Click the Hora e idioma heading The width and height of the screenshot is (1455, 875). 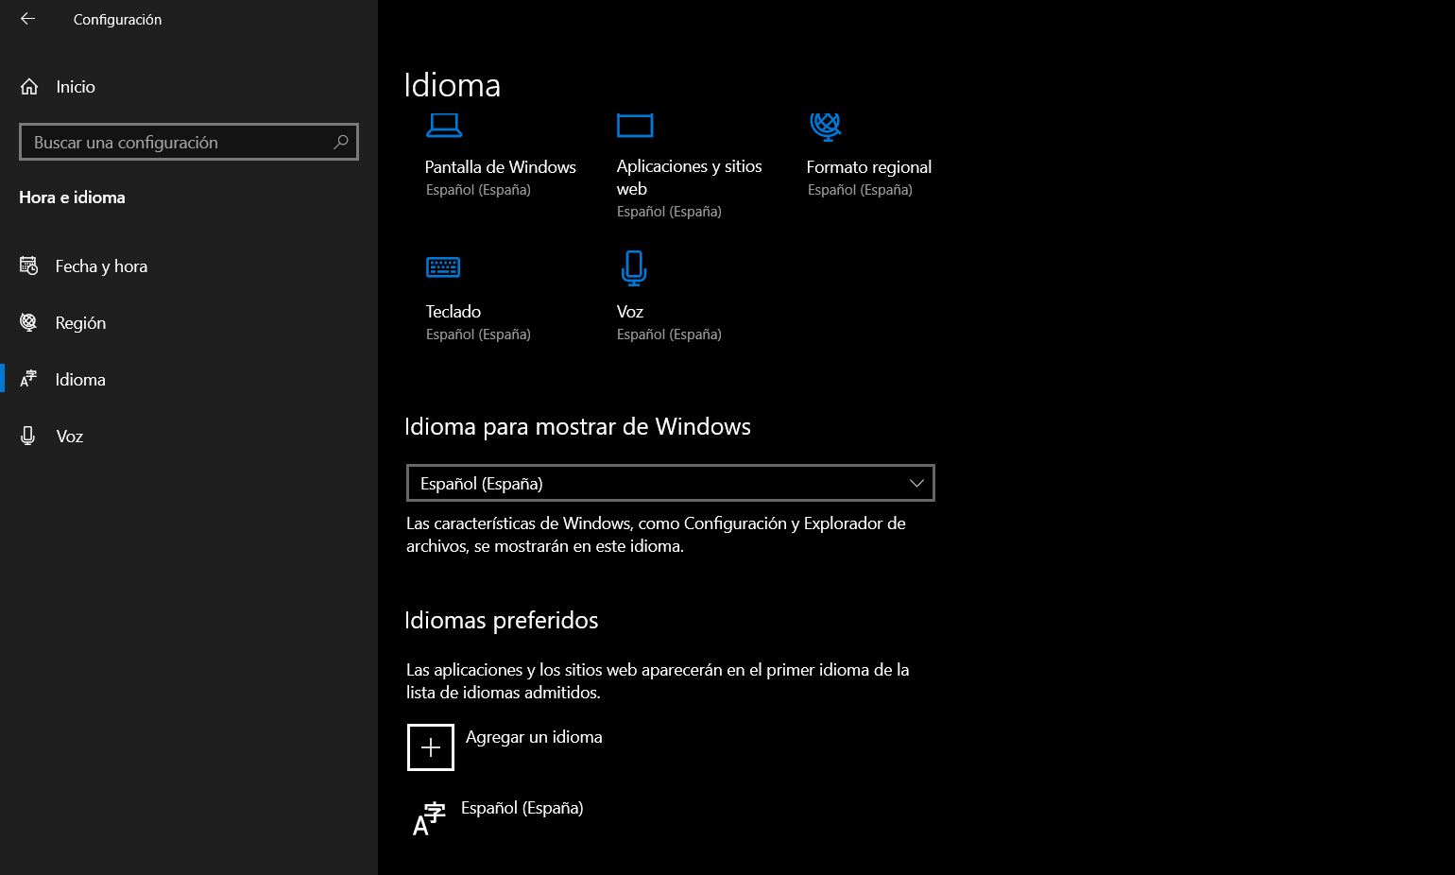coord(73,197)
